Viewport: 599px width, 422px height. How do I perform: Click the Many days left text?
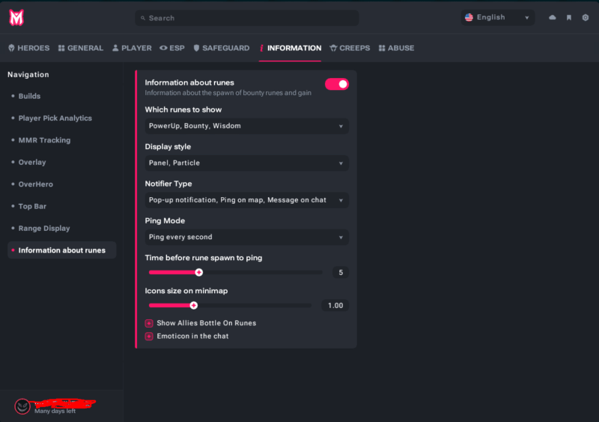pos(55,412)
